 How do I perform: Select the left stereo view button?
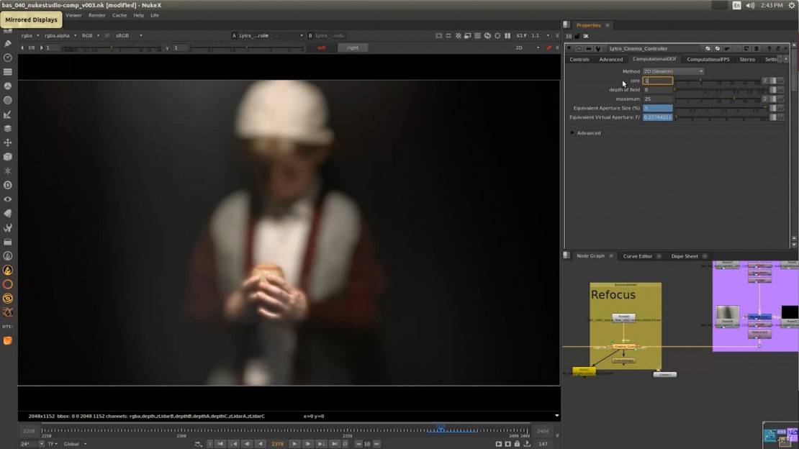pos(322,47)
